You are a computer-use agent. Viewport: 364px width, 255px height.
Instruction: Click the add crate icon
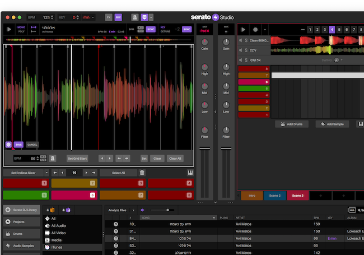(50, 210)
